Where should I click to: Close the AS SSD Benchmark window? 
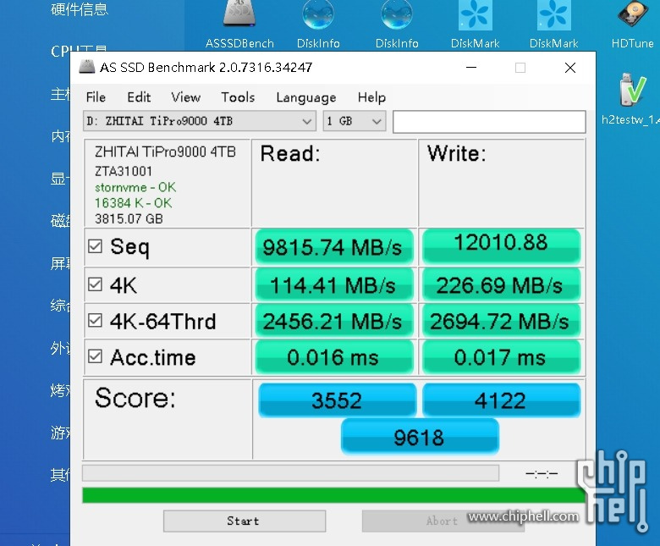click(x=570, y=68)
